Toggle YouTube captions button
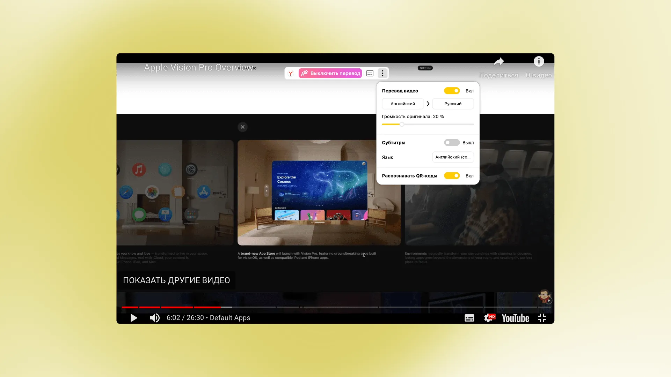Screen dimensions: 671x377 pyautogui.click(x=469, y=318)
